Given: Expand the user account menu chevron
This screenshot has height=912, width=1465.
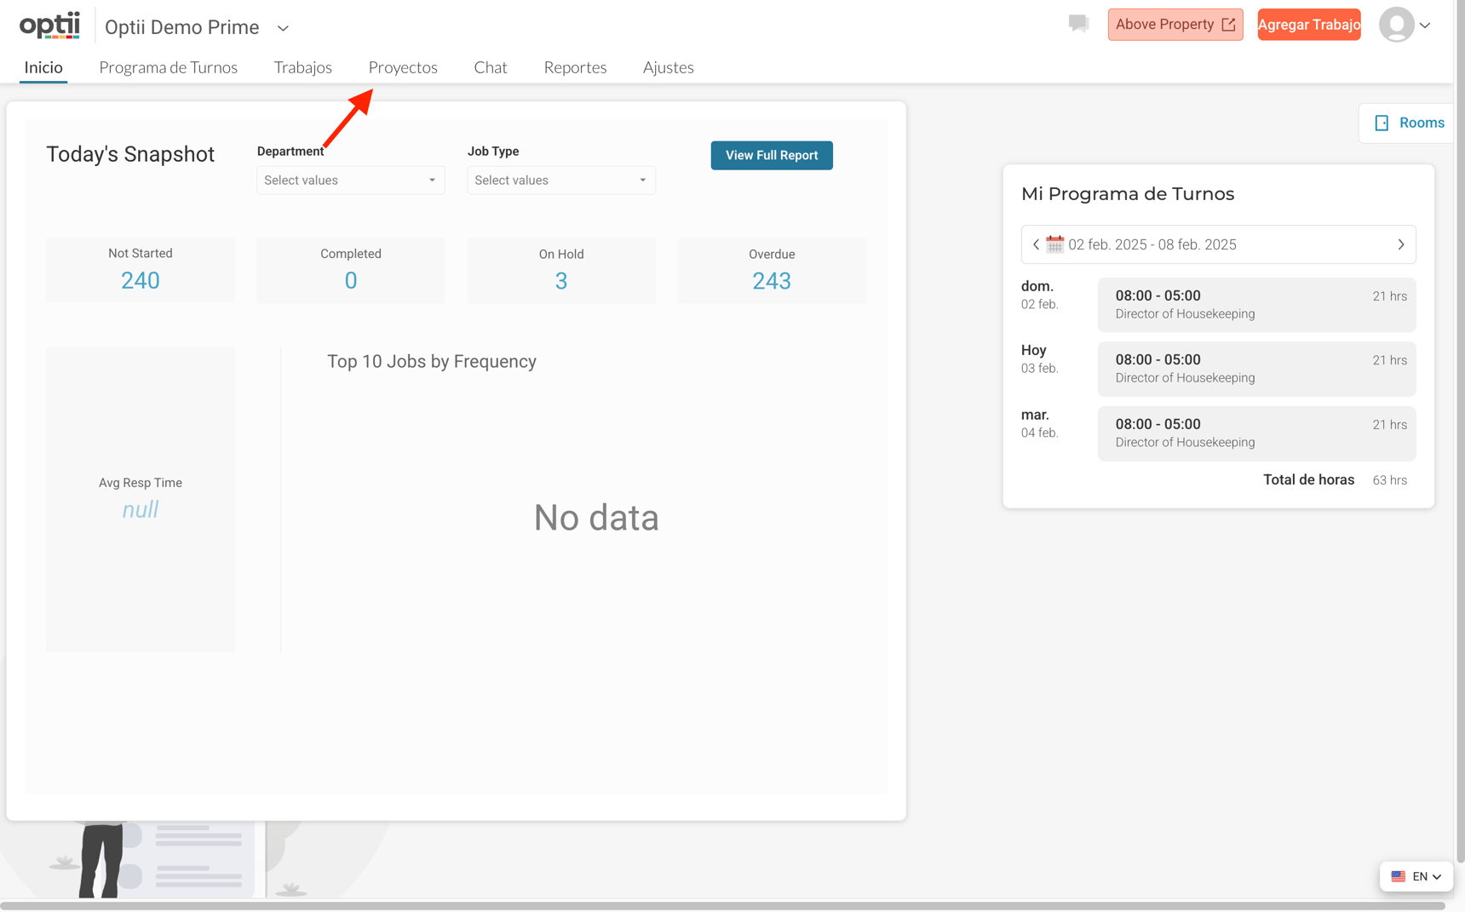Looking at the screenshot, I should coord(1425,26).
